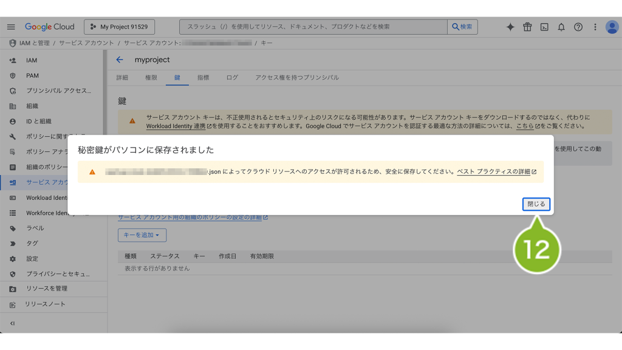Click the Gemini sparkle icon
This screenshot has width=622, height=350.
click(x=510, y=27)
